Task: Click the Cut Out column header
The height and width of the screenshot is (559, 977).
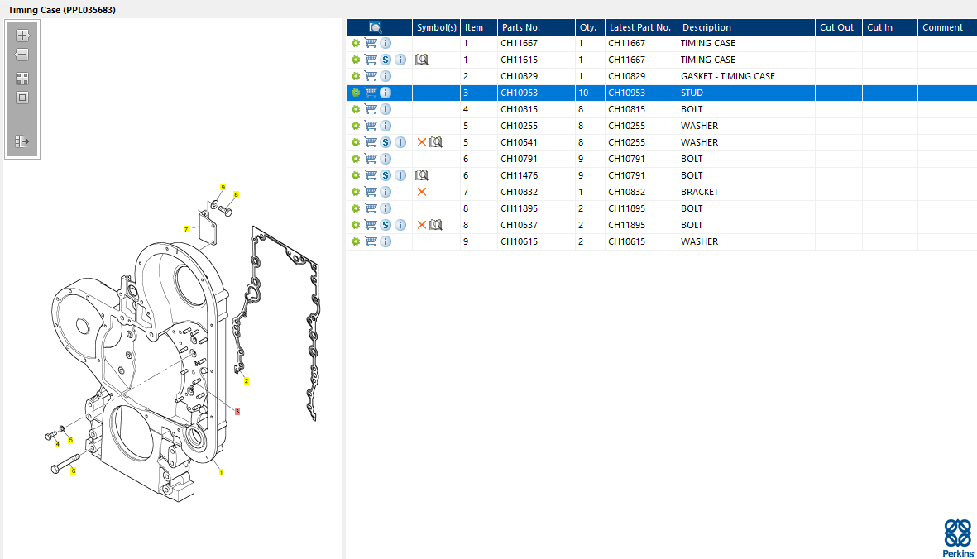Action: 839,27
